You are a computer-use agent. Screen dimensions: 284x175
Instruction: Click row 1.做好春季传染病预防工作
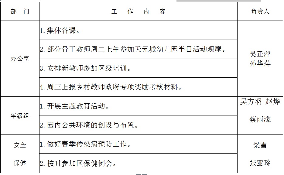(x=138, y=144)
